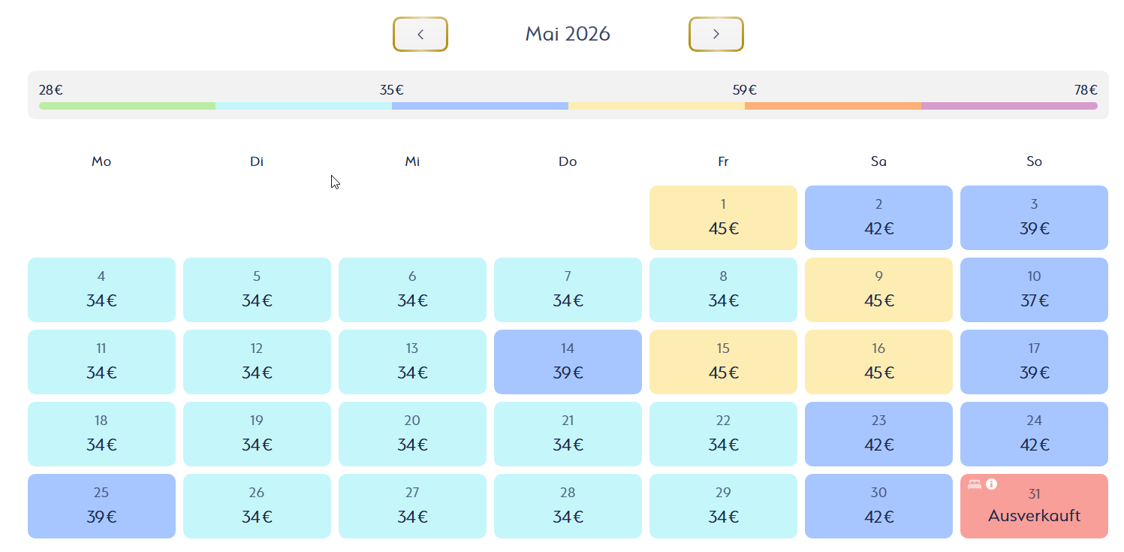Pick Sunday May 3 for 39€
Screen dimensions: 1124x552
[x=1033, y=218]
